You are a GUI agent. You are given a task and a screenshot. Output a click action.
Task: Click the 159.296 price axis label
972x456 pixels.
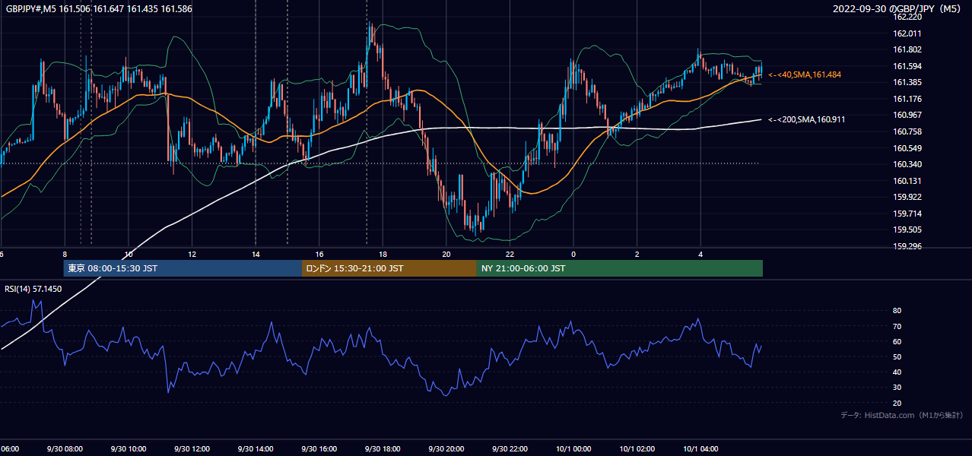tap(907, 246)
